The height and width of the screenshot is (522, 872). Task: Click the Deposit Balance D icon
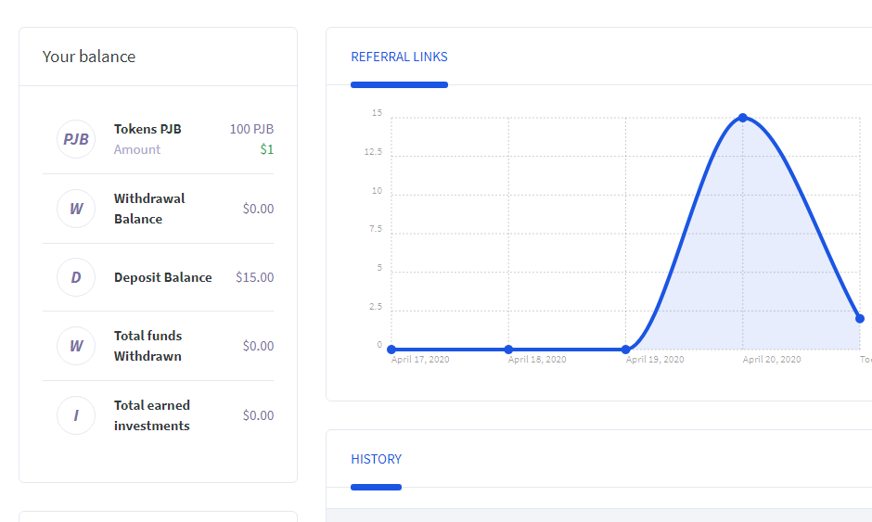(x=76, y=277)
